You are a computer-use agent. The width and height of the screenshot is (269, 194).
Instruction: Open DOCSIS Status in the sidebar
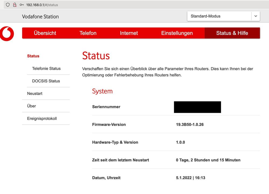click(46, 81)
